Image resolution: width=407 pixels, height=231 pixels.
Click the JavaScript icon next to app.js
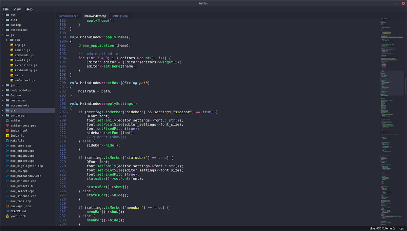coord(11,45)
